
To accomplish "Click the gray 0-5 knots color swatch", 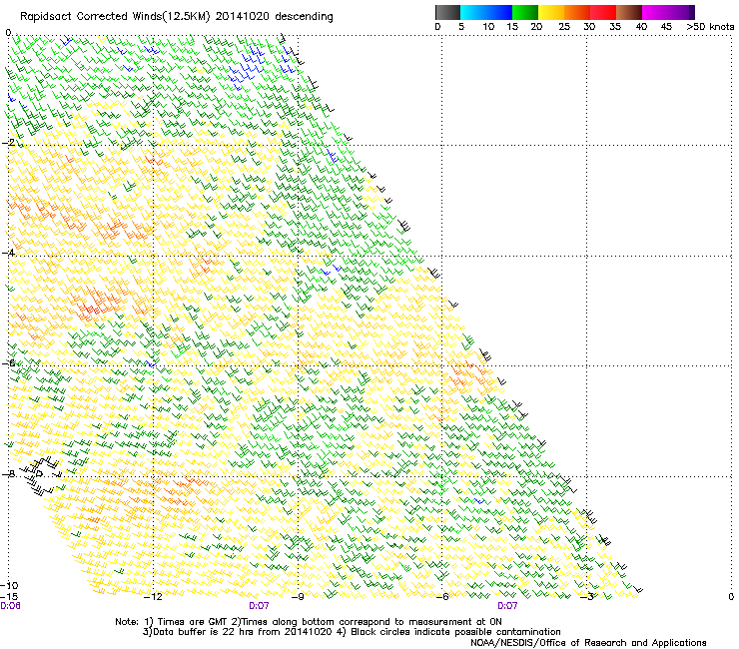I will click(x=447, y=12).
